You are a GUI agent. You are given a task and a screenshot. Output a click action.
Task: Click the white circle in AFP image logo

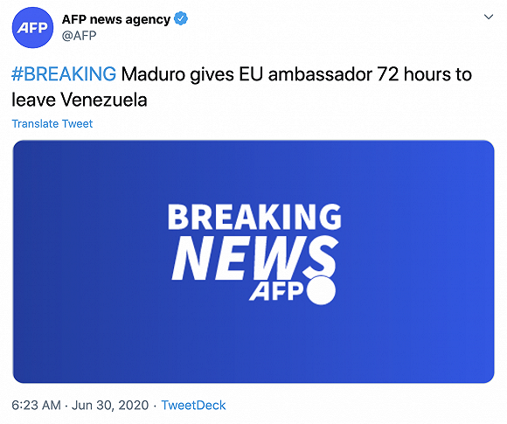click(321, 290)
